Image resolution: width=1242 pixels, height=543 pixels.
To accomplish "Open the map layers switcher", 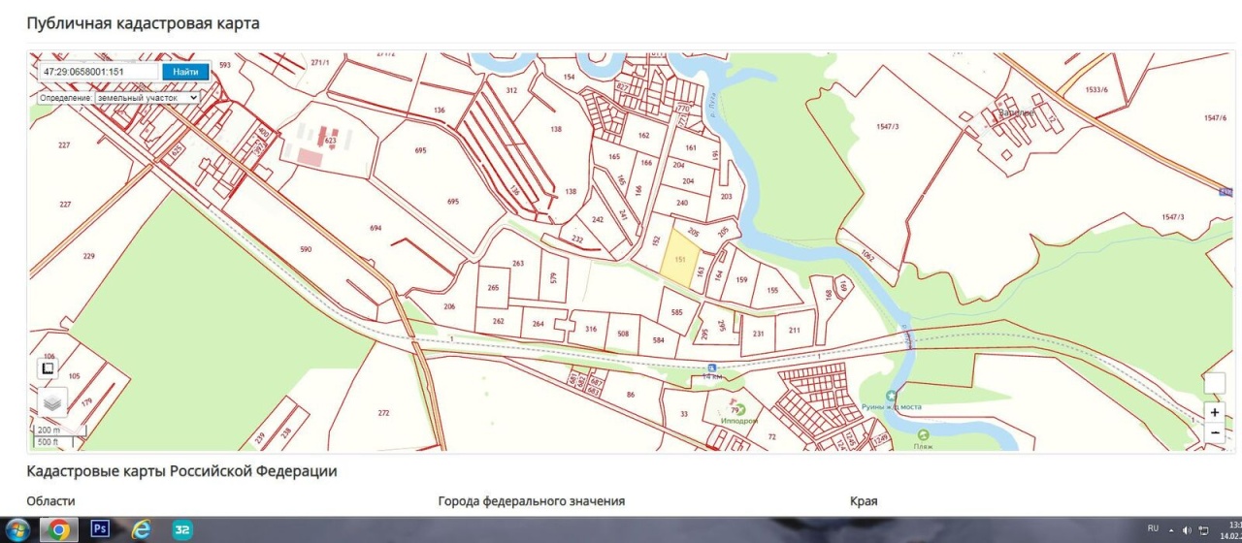I will (x=51, y=402).
